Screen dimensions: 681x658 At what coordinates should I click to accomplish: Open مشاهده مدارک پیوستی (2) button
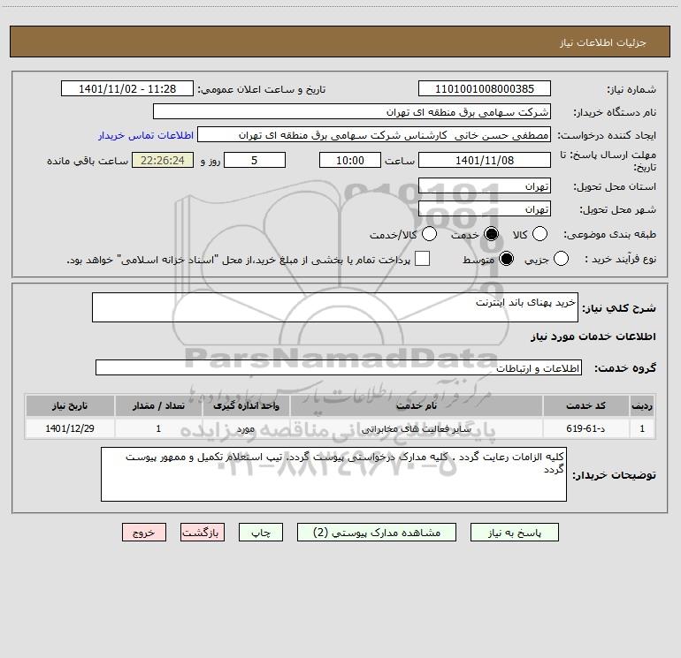tap(377, 533)
